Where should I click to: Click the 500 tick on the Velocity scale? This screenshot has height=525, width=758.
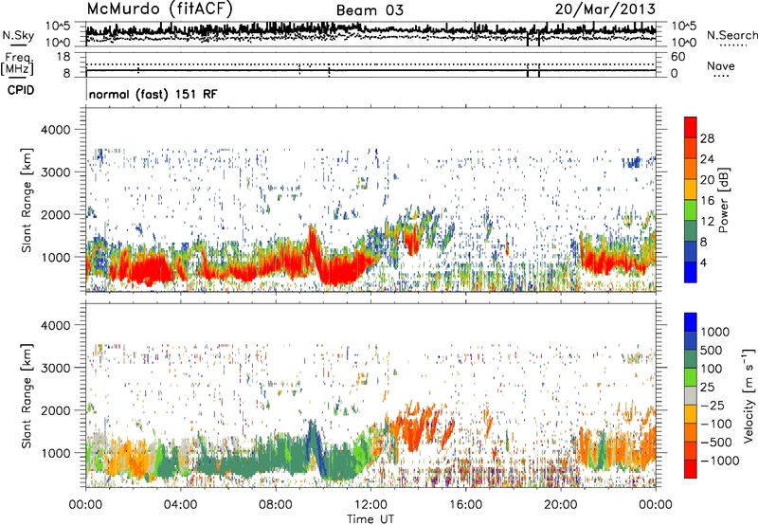[712, 350]
